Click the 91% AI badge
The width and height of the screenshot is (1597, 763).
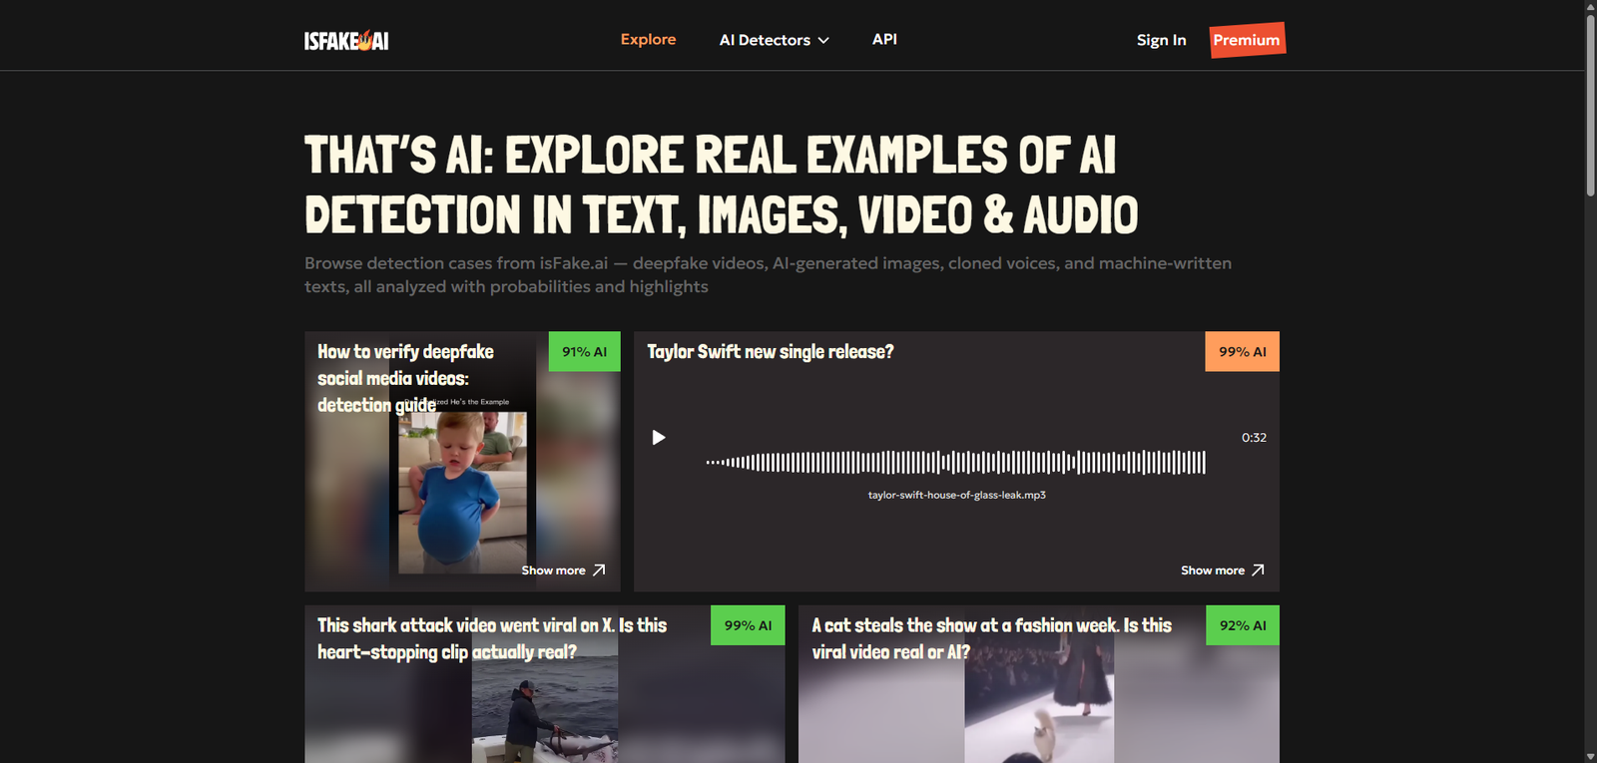(x=584, y=352)
